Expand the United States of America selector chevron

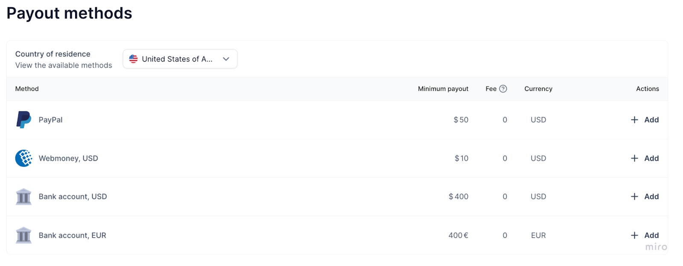point(226,59)
